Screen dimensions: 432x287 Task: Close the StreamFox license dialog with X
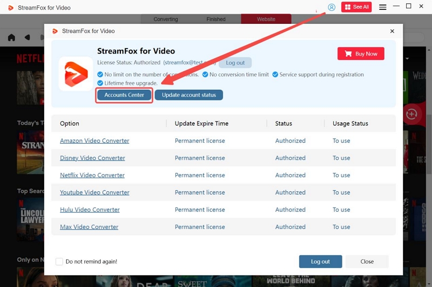[392, 31]
